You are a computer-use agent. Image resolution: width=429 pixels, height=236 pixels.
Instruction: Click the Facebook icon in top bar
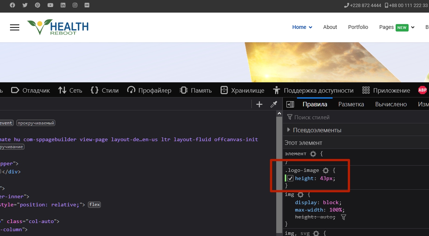12,5
